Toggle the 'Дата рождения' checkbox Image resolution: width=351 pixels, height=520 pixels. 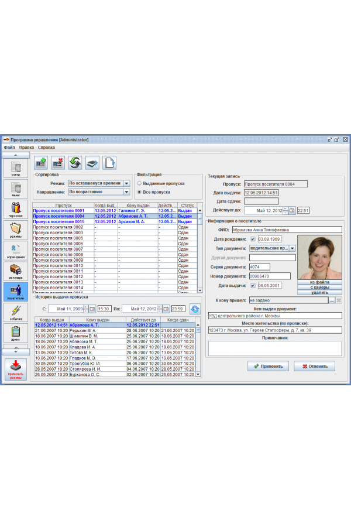(x=253, y=239)
